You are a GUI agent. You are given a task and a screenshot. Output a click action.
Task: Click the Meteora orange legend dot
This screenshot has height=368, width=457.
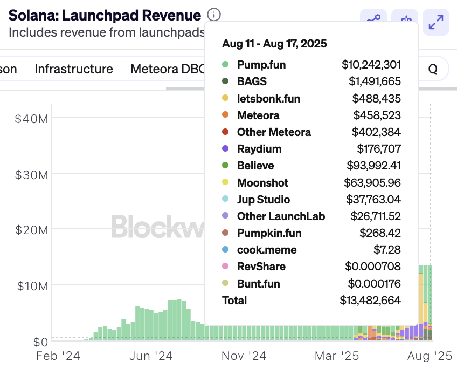225,115
